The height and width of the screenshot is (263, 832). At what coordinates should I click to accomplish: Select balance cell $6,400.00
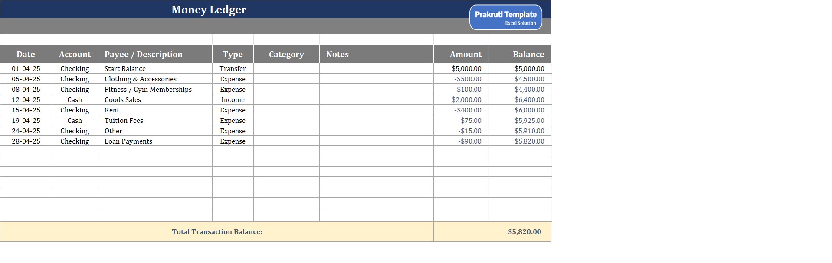tap(520, 99)
